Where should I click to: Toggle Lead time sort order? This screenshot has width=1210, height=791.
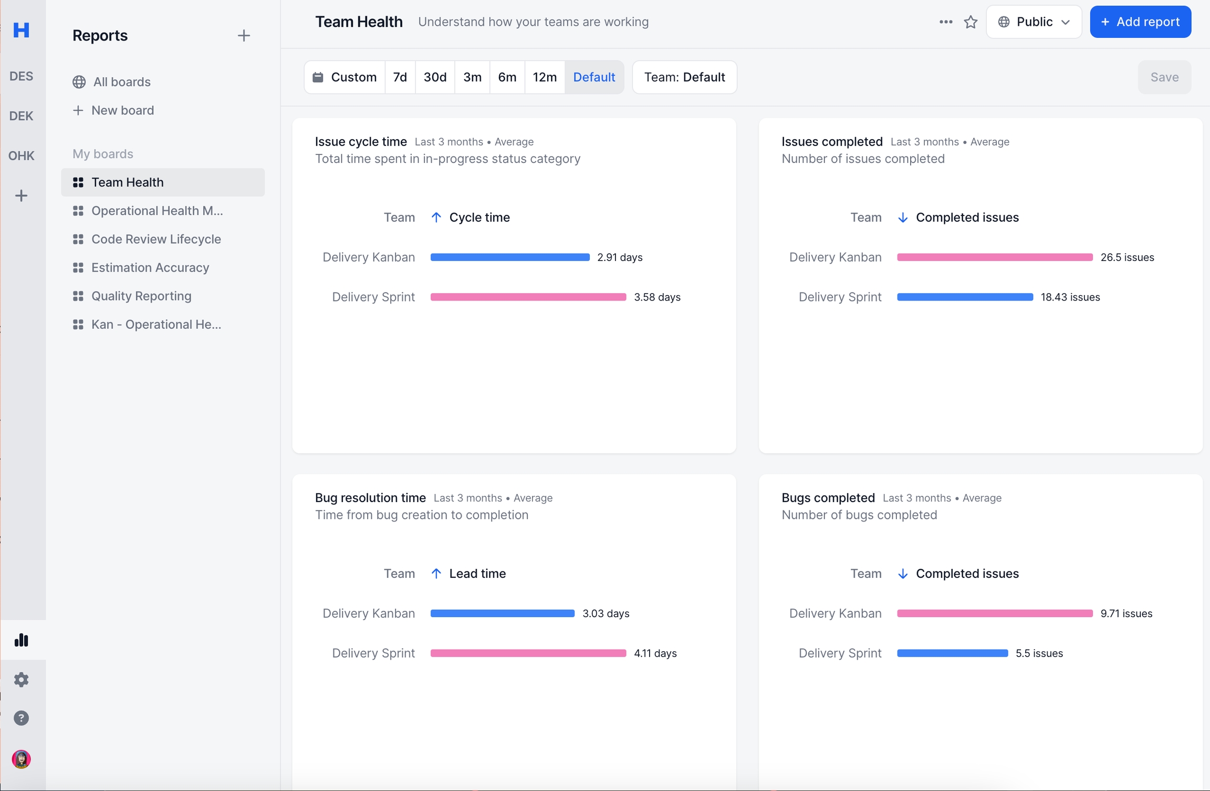(436, 574)
